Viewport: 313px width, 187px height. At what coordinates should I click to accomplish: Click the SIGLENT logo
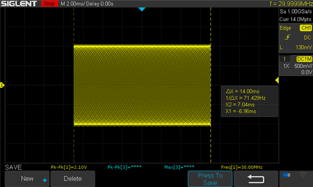point(19,4)
